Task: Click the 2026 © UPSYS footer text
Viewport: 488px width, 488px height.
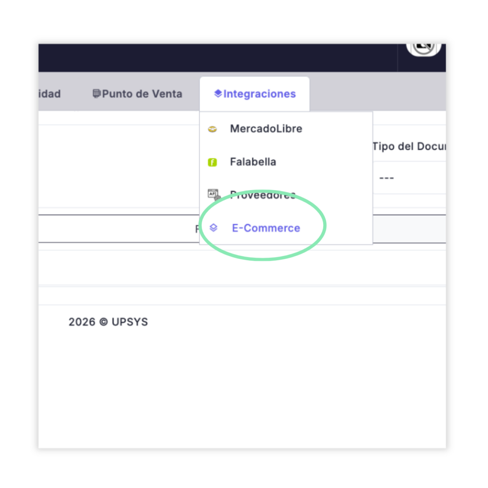Action: click(108, 322)
